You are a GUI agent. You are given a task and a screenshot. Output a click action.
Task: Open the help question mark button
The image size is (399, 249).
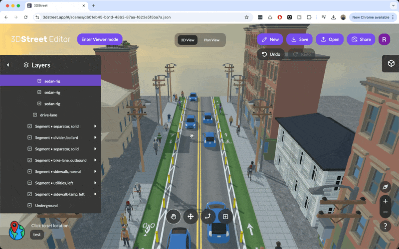click(x=385, y=226)
